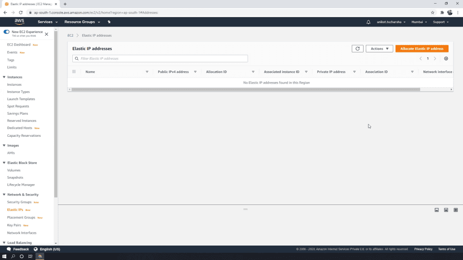
Task: Open the Services dropdown menu
Action: [x=47, y=22]
